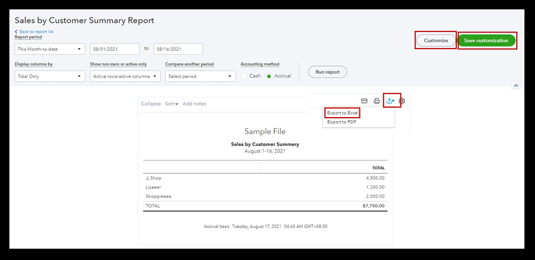The height and width of the screenshot is (260, 535).
Task: Click the email report envelope icon
Action: pos(364,101)
